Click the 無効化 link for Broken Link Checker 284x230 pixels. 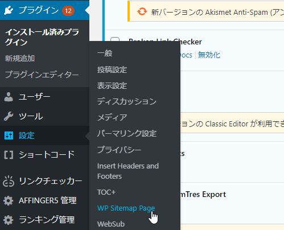[209, 55]
